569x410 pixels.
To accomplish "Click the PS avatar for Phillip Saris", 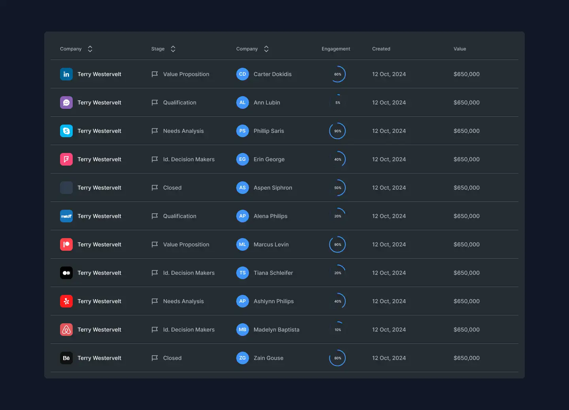I will coord(243,131).
